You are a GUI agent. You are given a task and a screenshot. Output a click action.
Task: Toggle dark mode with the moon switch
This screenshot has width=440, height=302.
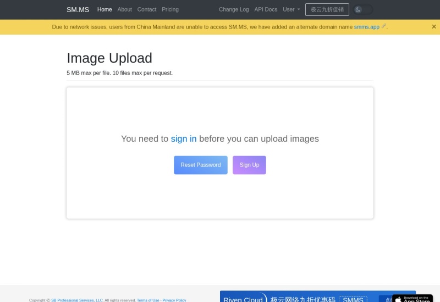362,9
